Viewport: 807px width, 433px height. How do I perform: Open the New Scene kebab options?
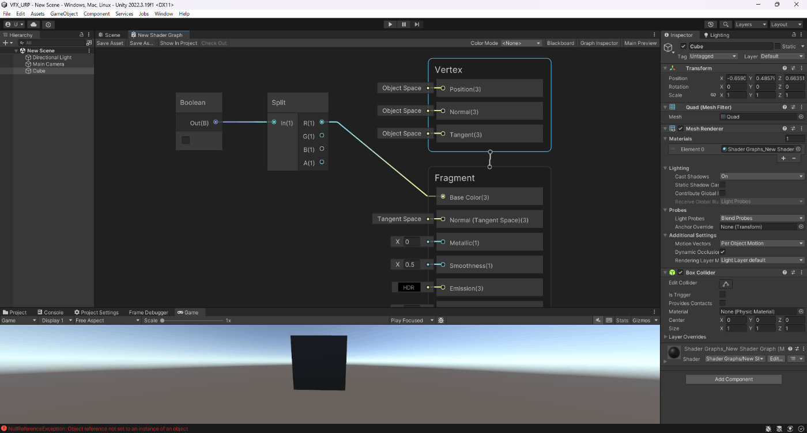[89, 51]
